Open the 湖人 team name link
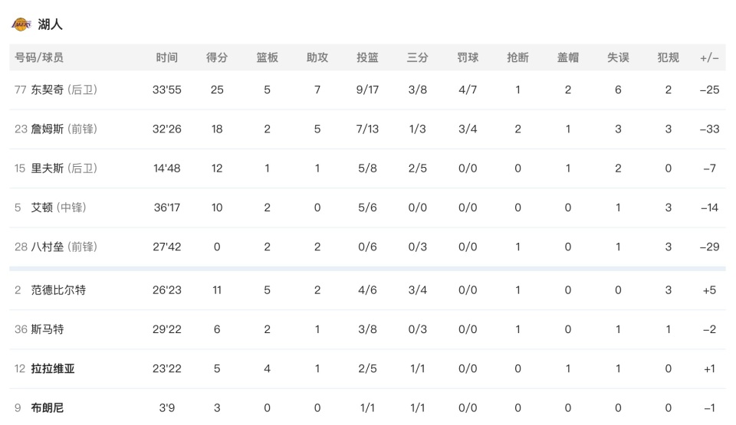The width and height of the screenshot is (736, 425). point(51,25)
